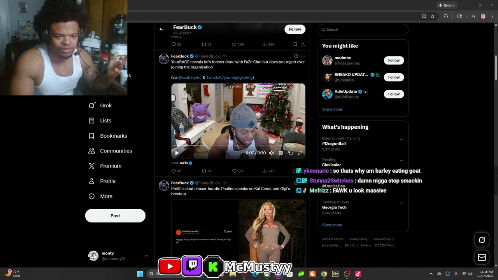Open Grok from the sidebar
498x280 pixels.
(x=100, y=105)
